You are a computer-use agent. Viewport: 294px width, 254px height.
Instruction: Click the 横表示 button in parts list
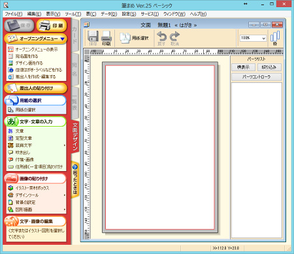(x=243, y=67)
